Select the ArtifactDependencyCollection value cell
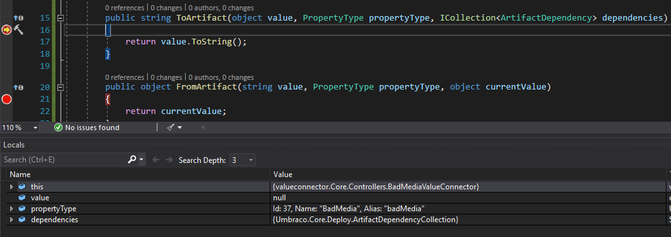This screenshot has width=671, height=237. pos(468,220)
